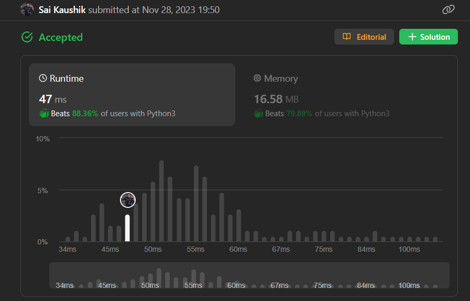Click the copy link icon
This screenshot has width=470, height=301.
click(x=448, y=9)
